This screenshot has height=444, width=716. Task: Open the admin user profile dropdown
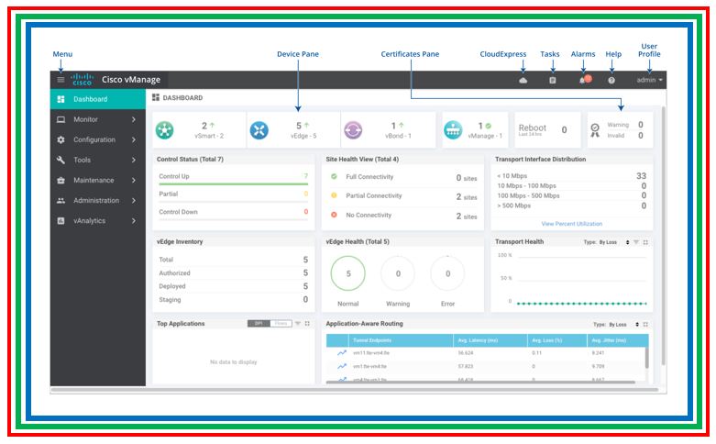(x=649, y=81)
